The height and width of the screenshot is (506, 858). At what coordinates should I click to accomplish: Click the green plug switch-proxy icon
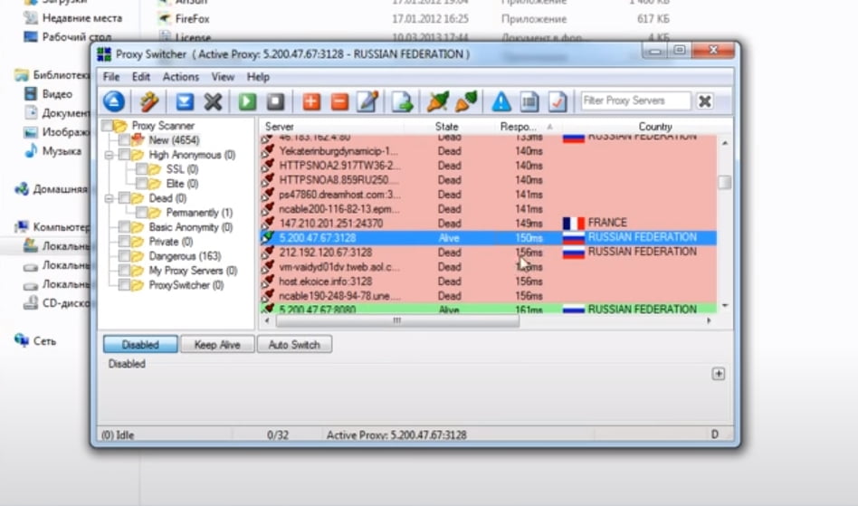(x=438, y=101)
